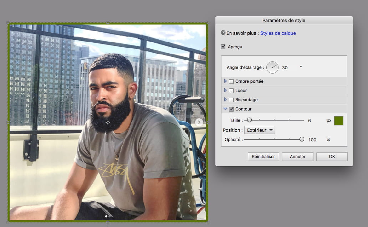Click the Réinitialiser button
The image size is (368, 227).
tap(263, 157)
